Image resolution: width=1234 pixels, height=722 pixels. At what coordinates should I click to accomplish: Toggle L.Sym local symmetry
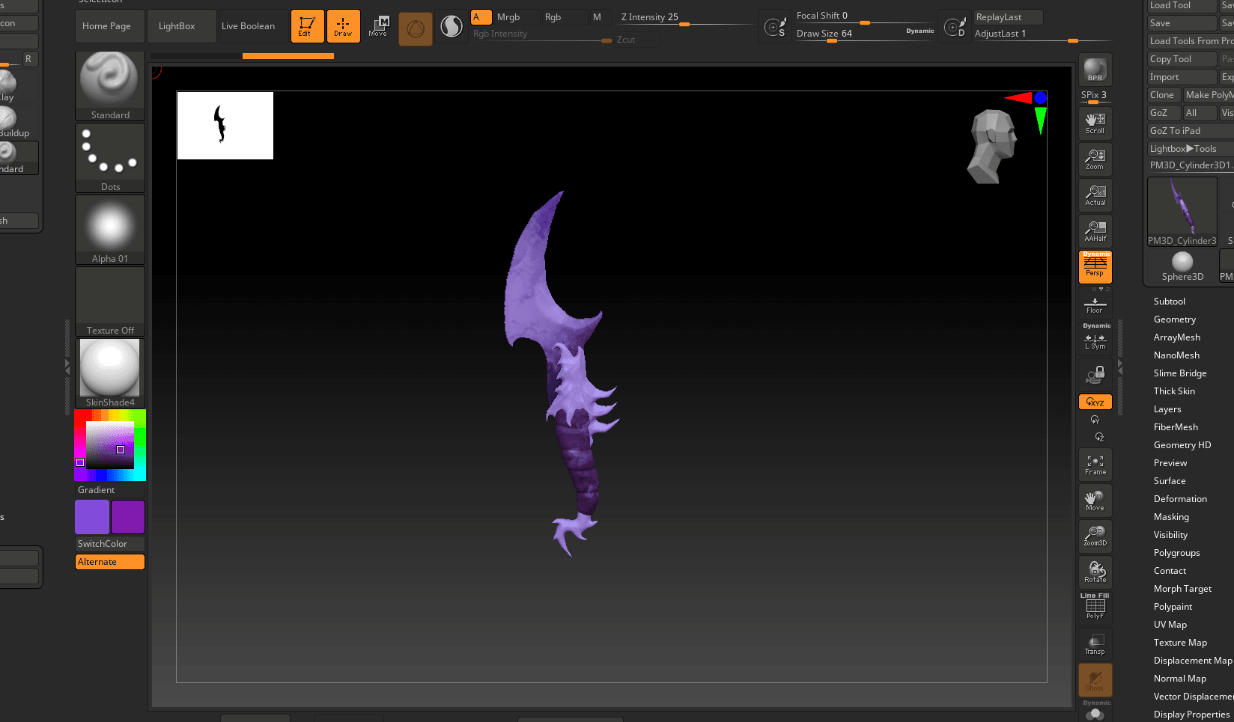coord(1095,338)
